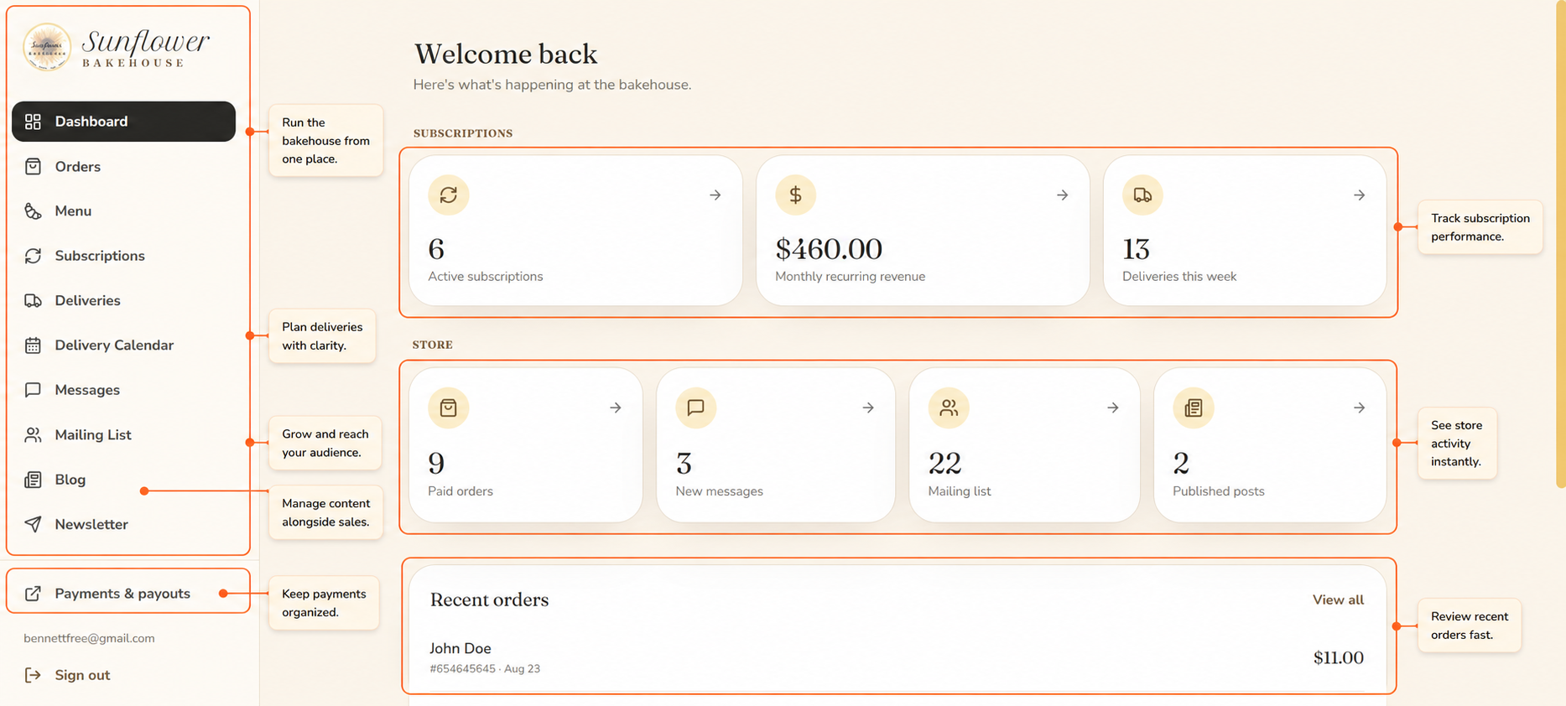Open John Doe's recent order

pos(897,658)
